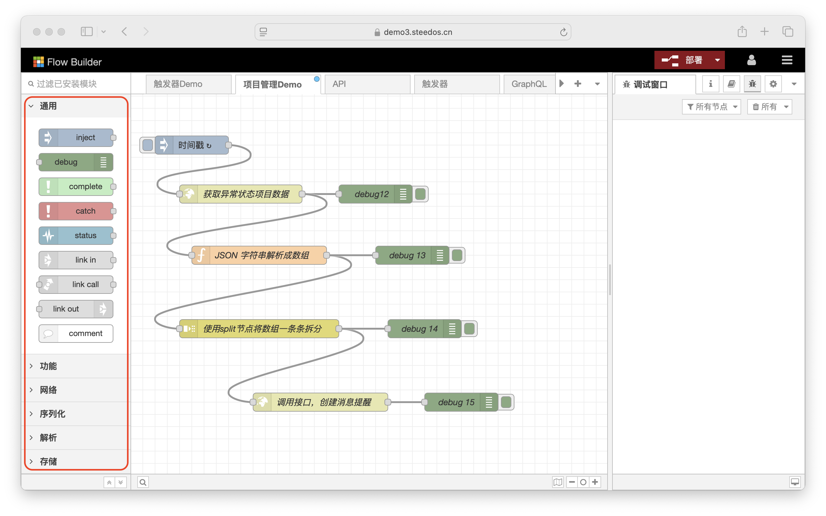Viewport: 826px width, 516px height.
Task: Show the next flow tabs arrow
Action: click(x=561, y=84)
